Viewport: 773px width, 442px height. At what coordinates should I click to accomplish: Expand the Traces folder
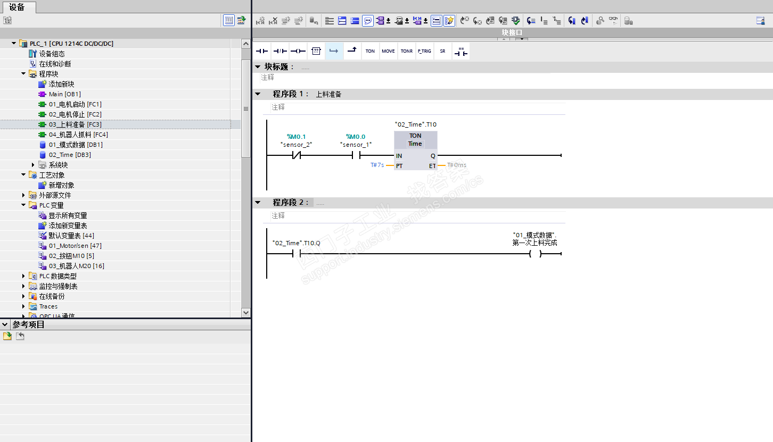point(23,306)
